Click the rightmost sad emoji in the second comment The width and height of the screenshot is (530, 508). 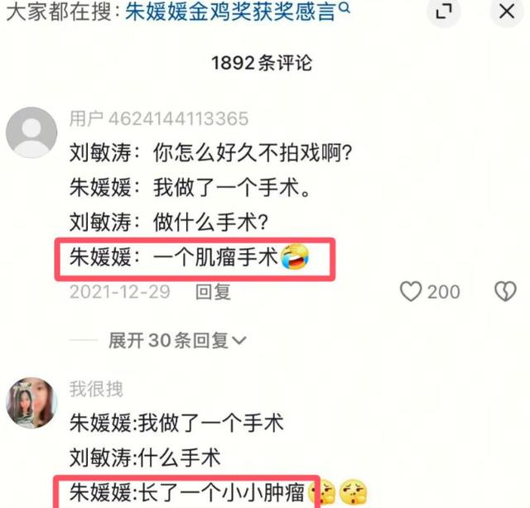coord(353,492)
